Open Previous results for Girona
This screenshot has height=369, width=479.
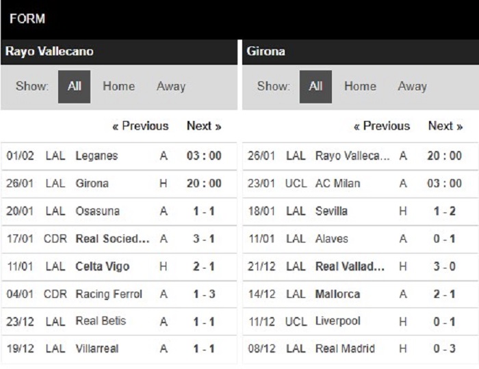tap(382, 126)
